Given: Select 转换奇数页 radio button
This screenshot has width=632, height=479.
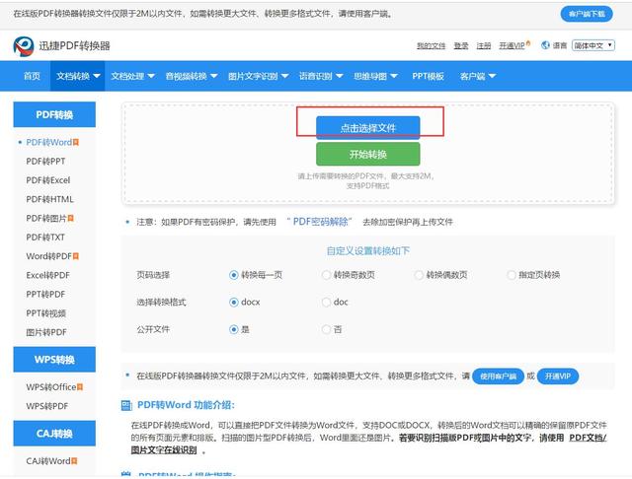Looking at the screenshot, I should 326,275.
